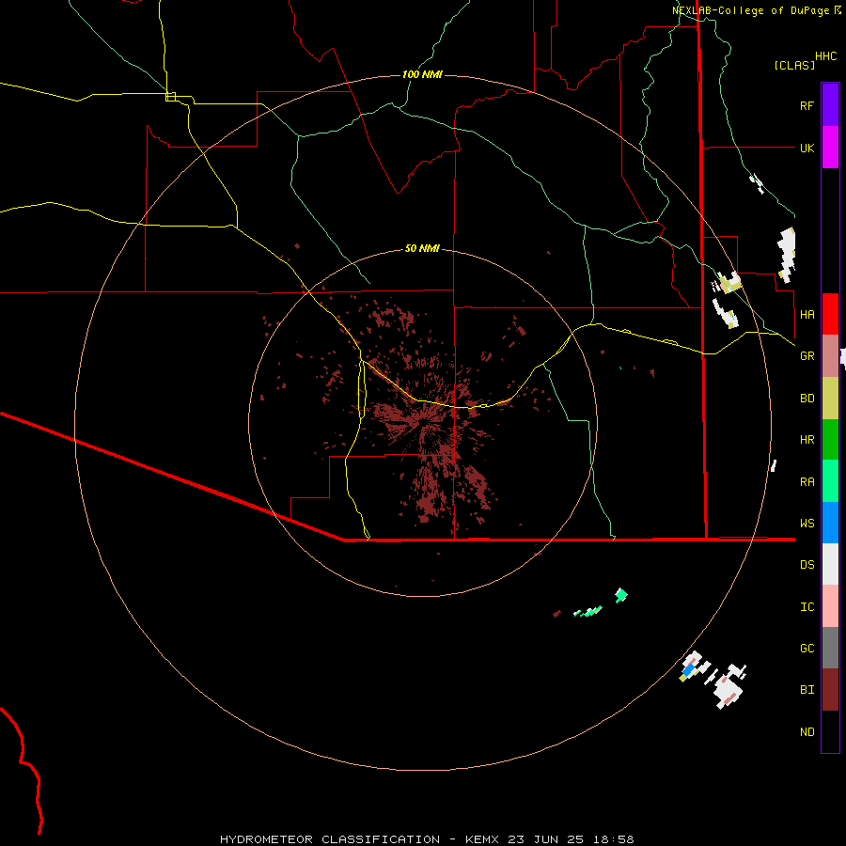The width and height of the screenshot is (846, 846).
Task: Click the HA red color swatch
Action: pyautogui.click(x=830, y=314)
